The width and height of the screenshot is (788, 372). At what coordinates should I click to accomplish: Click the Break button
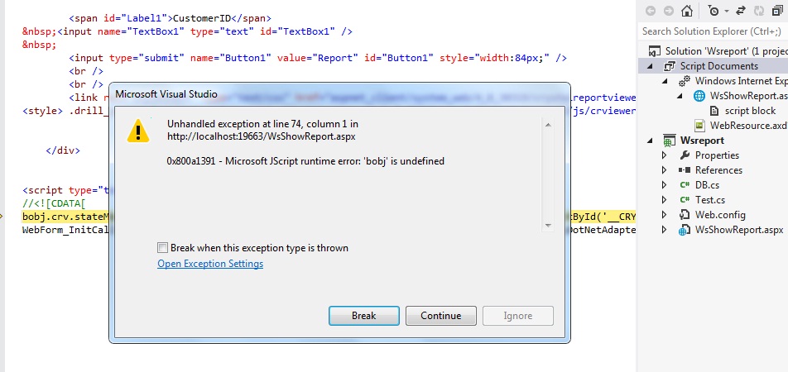coord(364,315)
